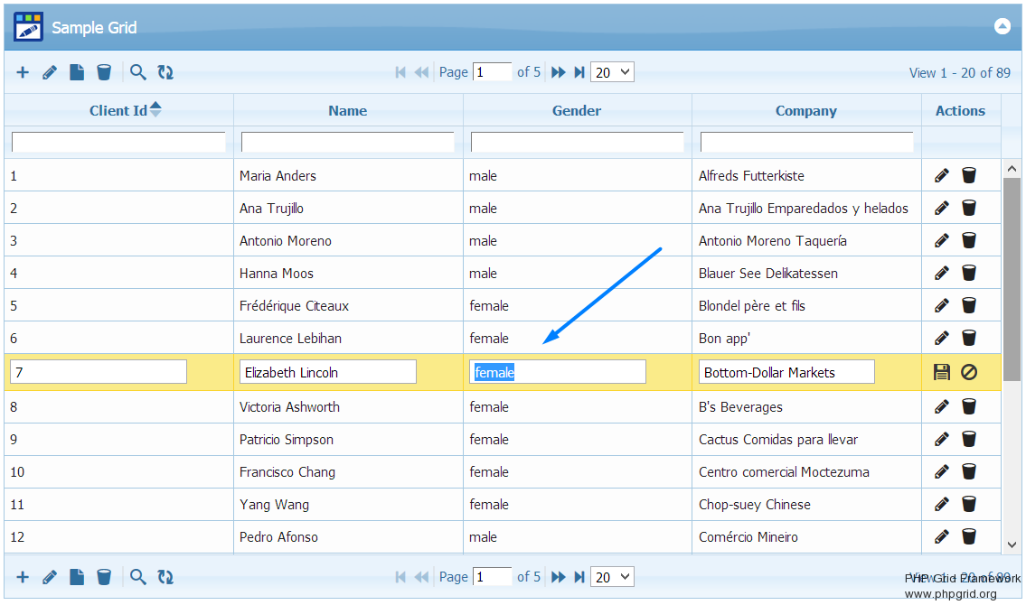Screen dimensions: 1026x605
Task: Sort by the Client Id column header
Action: pyautogui.click(x=118, y=111)
